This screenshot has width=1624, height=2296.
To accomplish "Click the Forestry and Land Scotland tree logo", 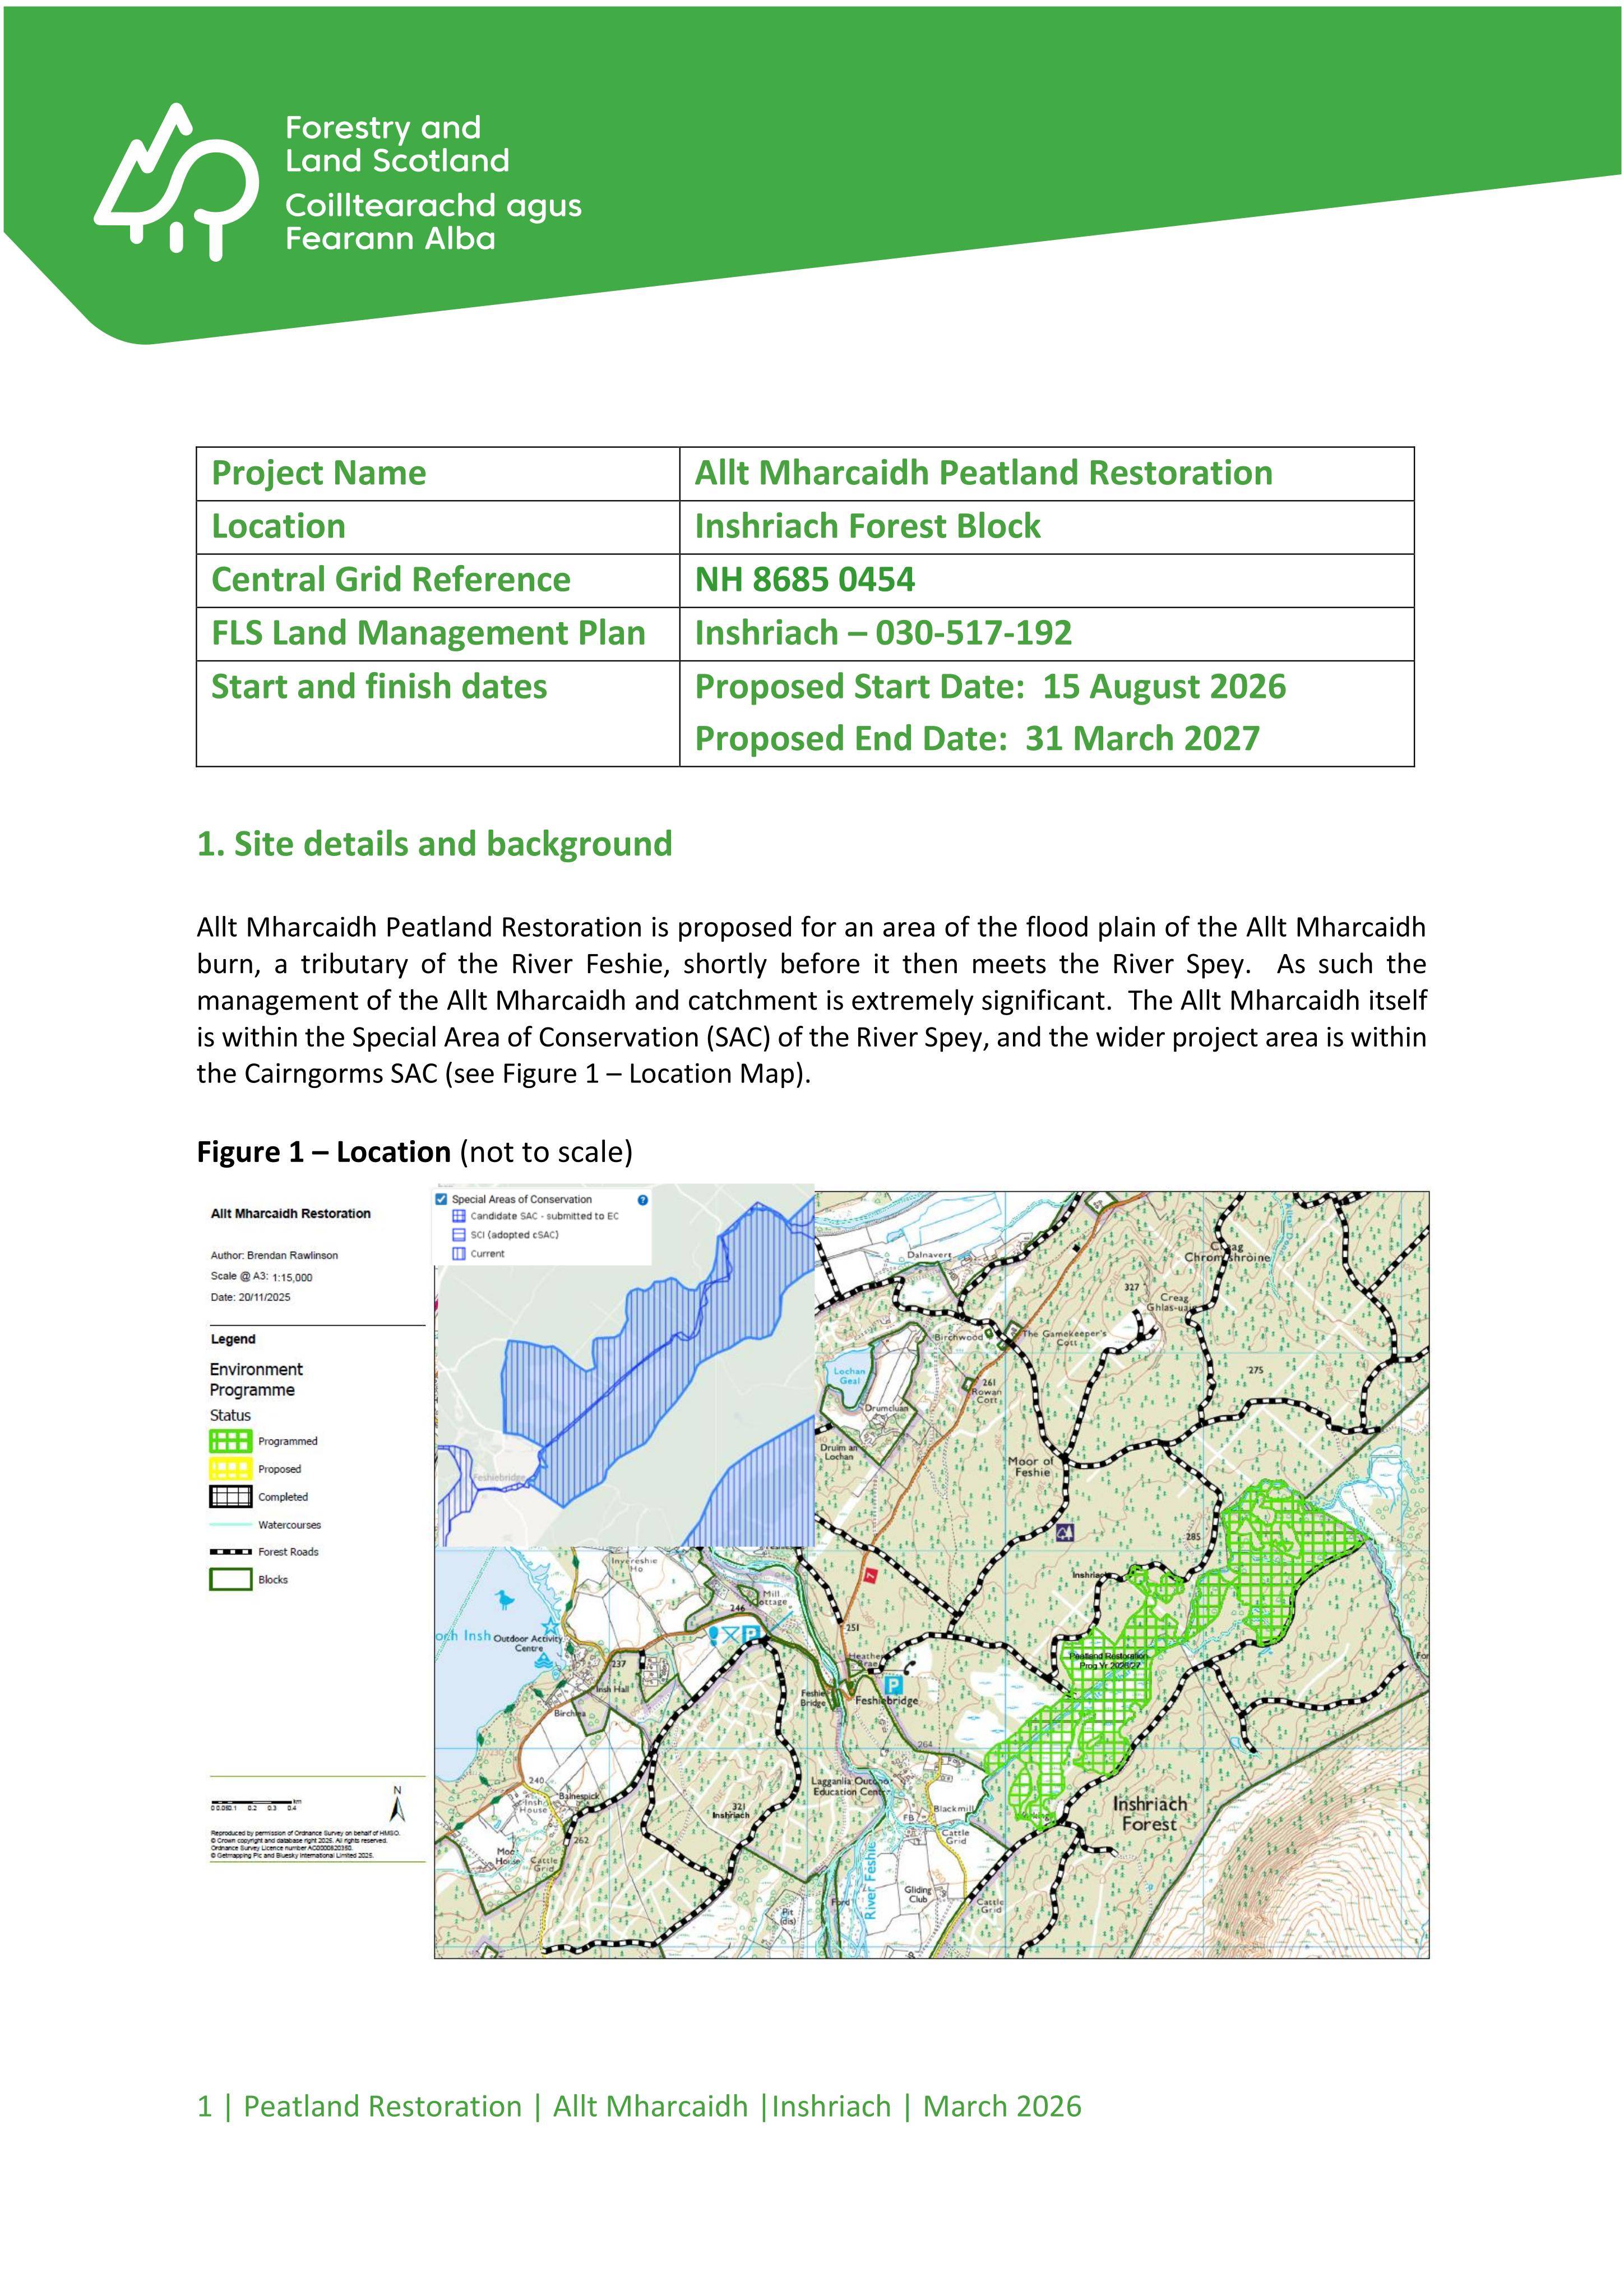I will click(x=177, y=182).
